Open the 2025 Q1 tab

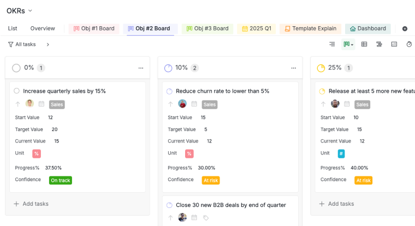tap(257, 28)
